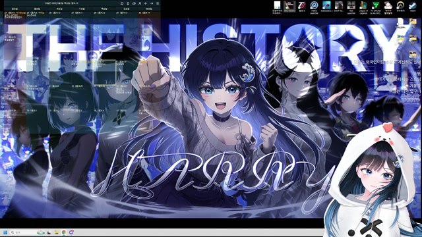Viewport: 422px width, 237px height.
Task: Open the Helios Launcher desktop shortcut
Action: coord(314,7)
